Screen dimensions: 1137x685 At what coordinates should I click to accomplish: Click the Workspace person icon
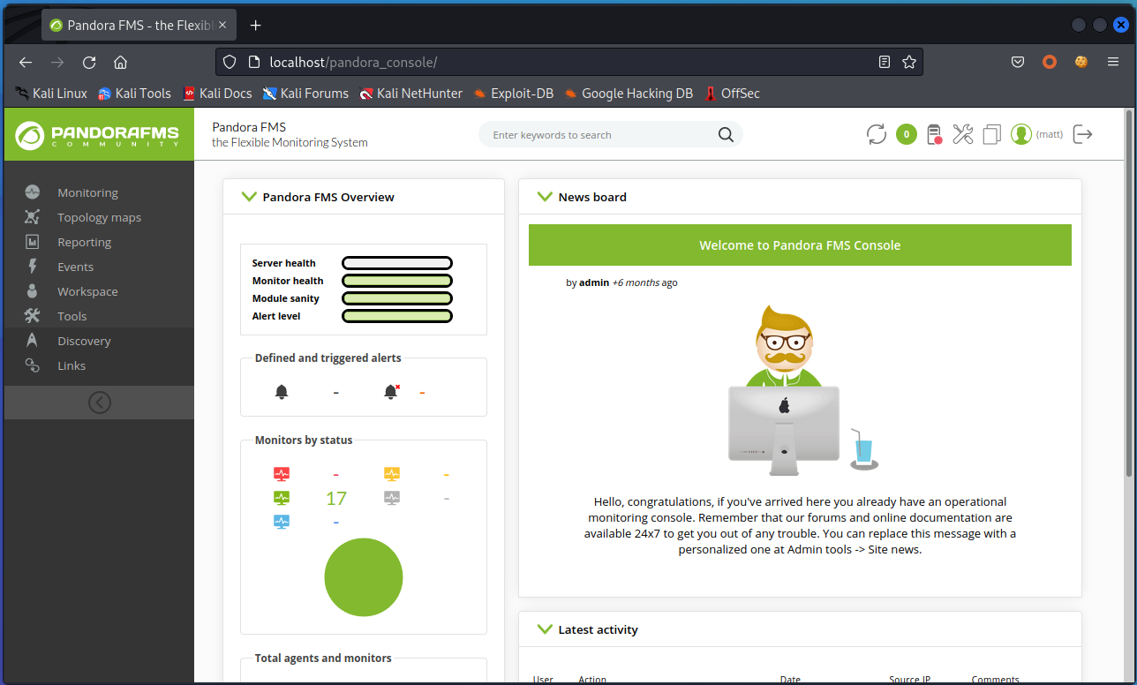point(33,291)
